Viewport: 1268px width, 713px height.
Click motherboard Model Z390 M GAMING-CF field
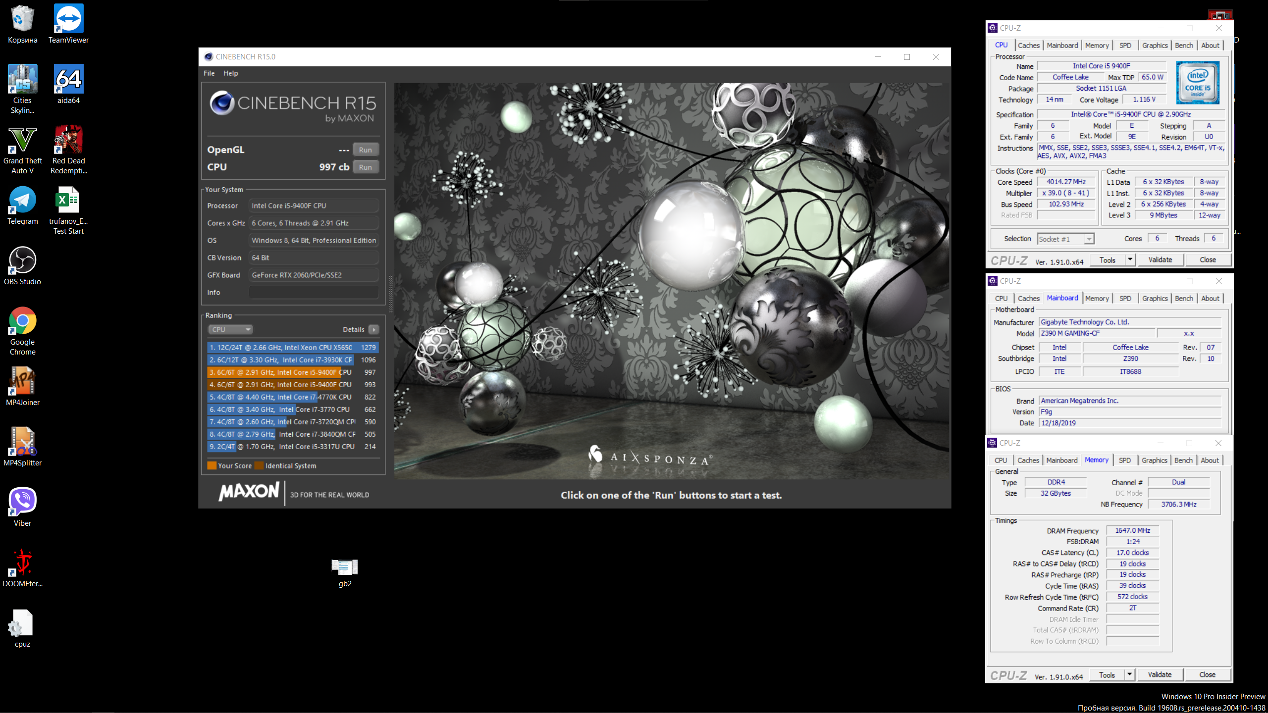click(x=1097, y=334)
